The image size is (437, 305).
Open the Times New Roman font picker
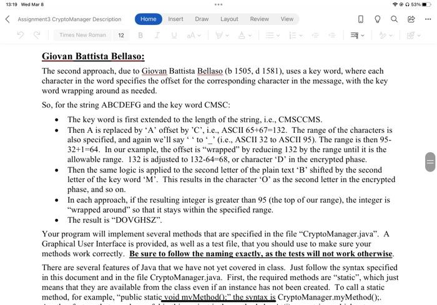82,35
